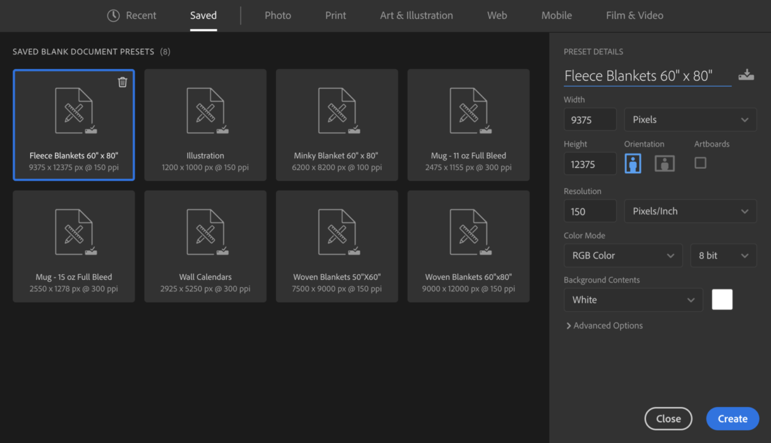This screenshot has height=443, width=771.
Task: Delete the Fleece Blankets preset via trash icon
Action: click(x=123, y=82)
